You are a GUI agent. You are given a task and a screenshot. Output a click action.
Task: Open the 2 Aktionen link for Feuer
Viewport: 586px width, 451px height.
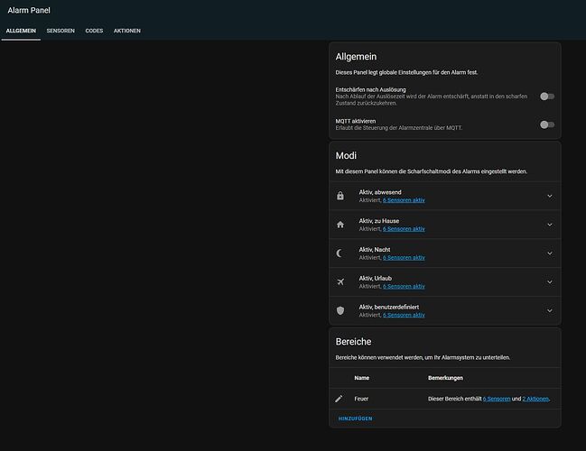(535, 399)
